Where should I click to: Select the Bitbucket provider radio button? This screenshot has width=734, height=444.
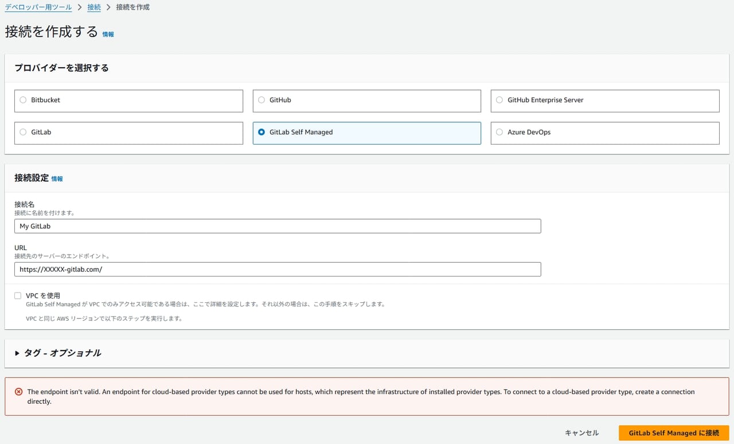[23, 100]
